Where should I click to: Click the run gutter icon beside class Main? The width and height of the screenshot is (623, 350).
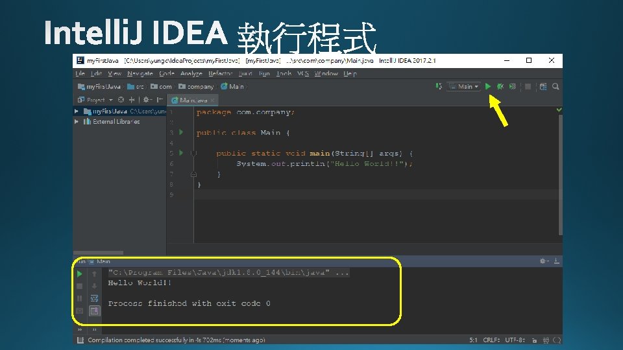[181, 132]
